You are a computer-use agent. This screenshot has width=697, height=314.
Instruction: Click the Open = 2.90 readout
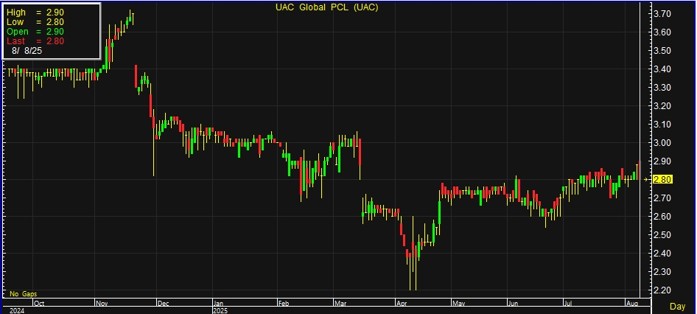tap(35, 32)
